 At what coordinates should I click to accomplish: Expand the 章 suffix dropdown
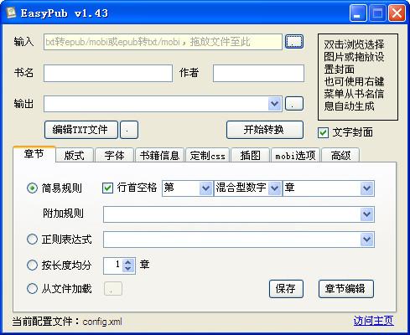coord(366,188)
